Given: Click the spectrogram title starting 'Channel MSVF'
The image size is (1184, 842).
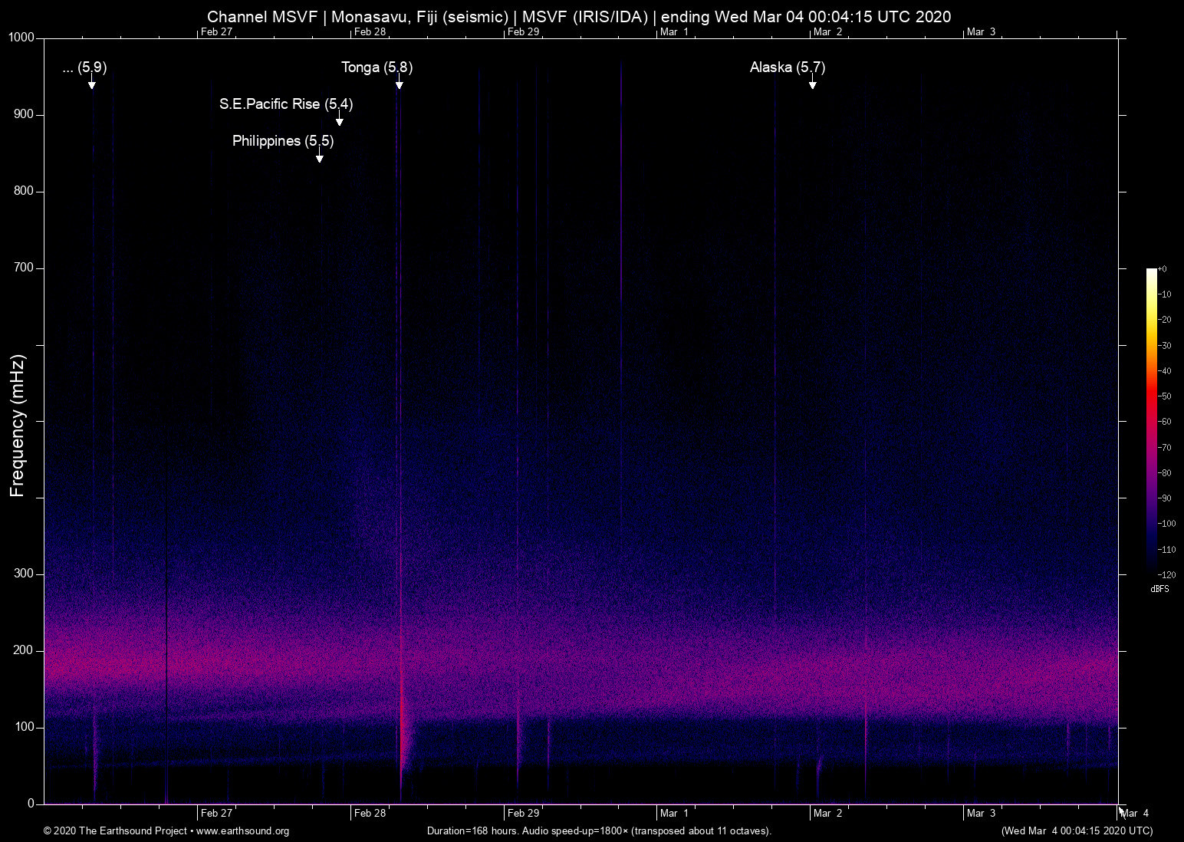Looking at the screenshot, I should point(579,17).
